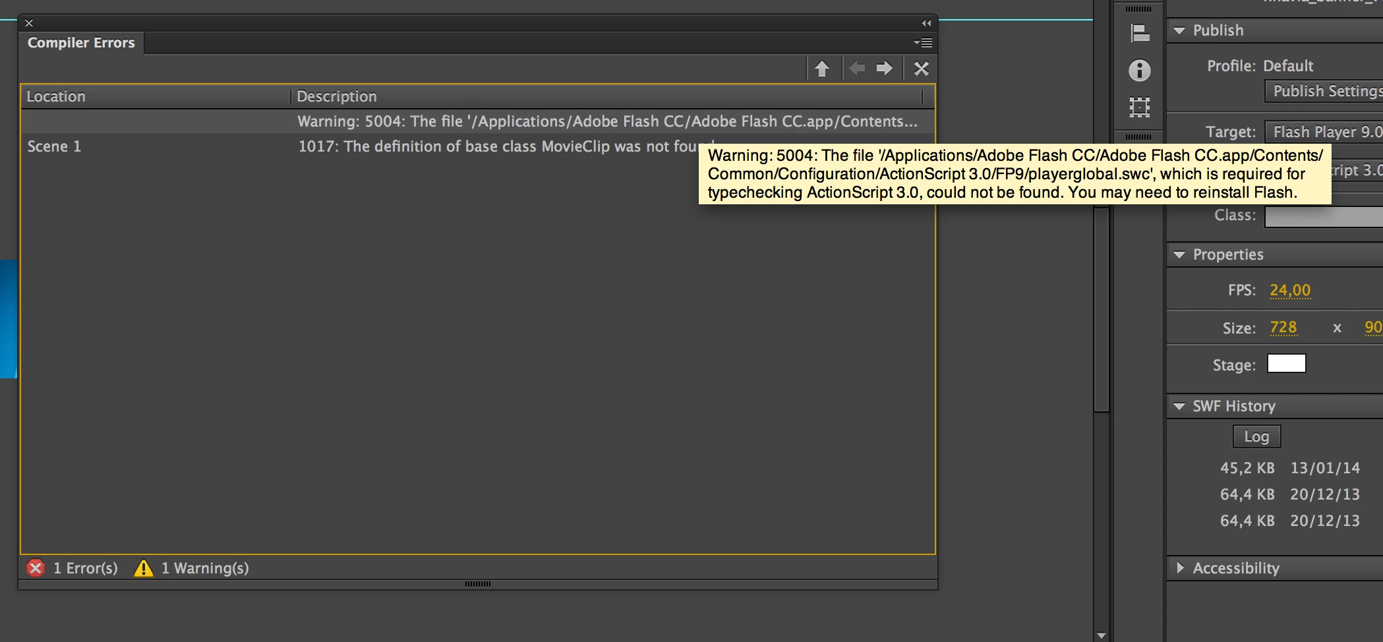
Task: Sort by the Description column header
Action: (606, 96)
